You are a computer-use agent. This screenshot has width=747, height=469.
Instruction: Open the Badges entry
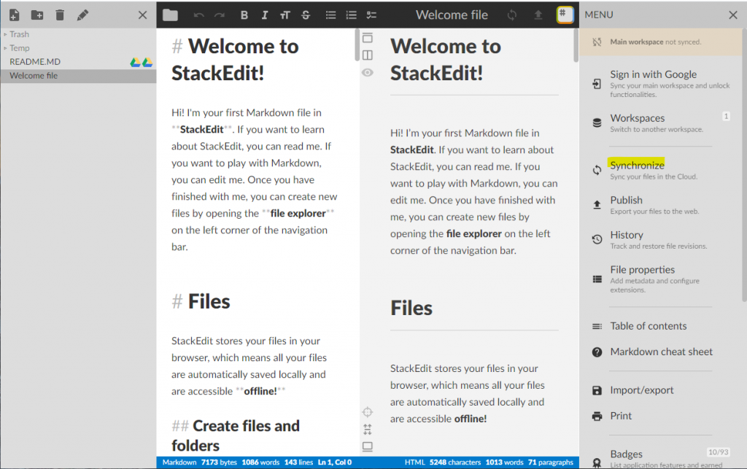(x=661, y=458)
